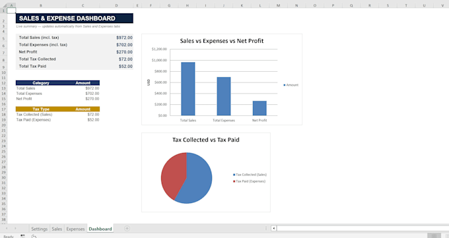Click the previous sheet navigation arrow
Viewport: 449px width, 238px height.
[x=7, y=229]
